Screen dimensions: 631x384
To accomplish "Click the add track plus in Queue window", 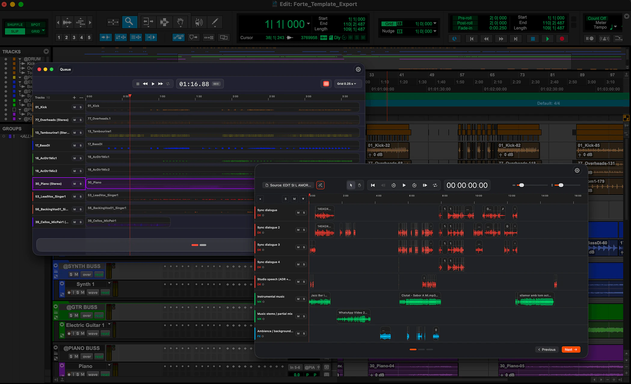I will coord(74,97).
